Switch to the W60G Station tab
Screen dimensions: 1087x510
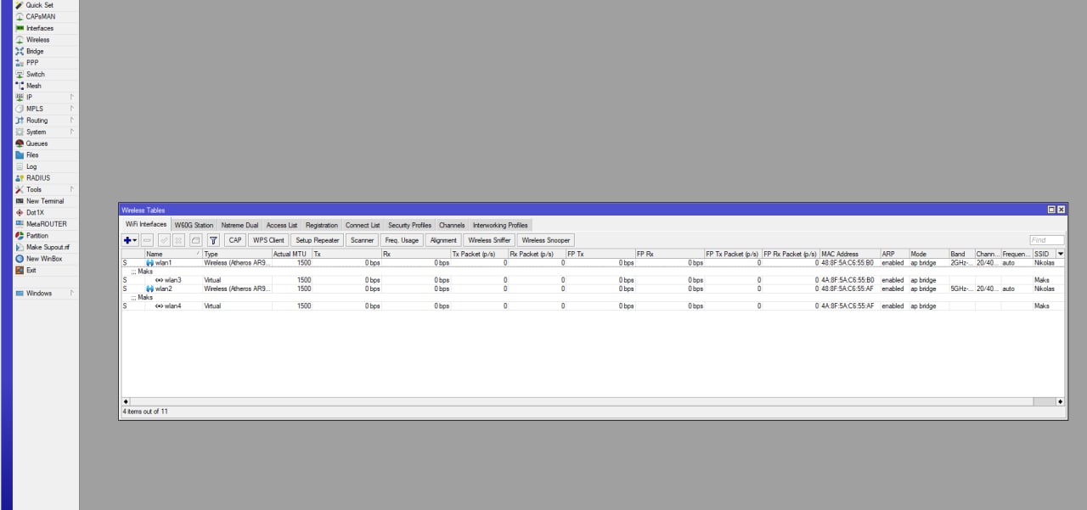pos(194,225)
